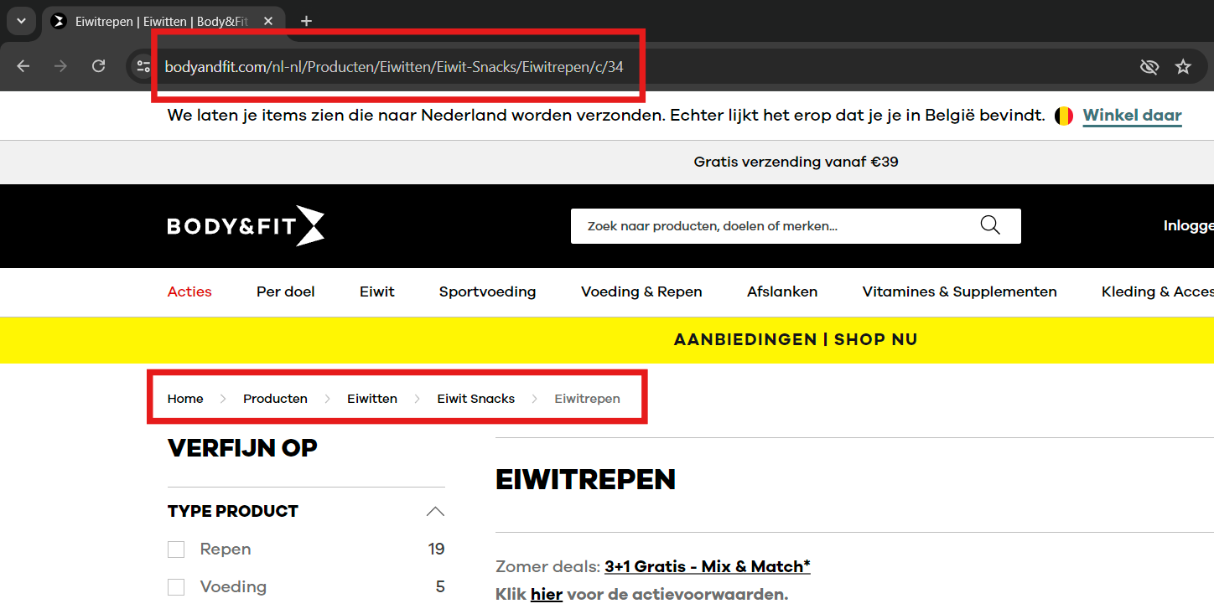Click the browser back arrow
Viewport: 1214px width, 614px height.
pos(23,66)
